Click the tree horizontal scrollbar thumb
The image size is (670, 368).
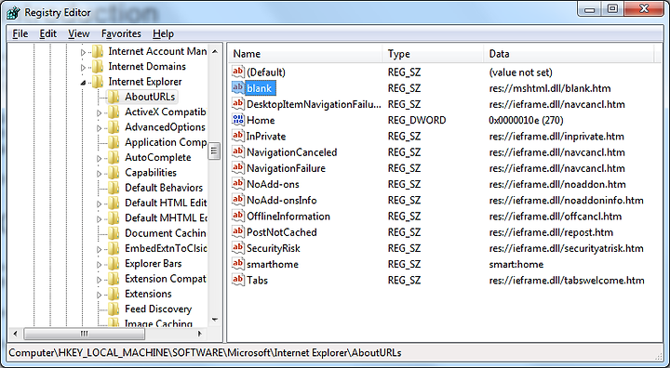84,334
